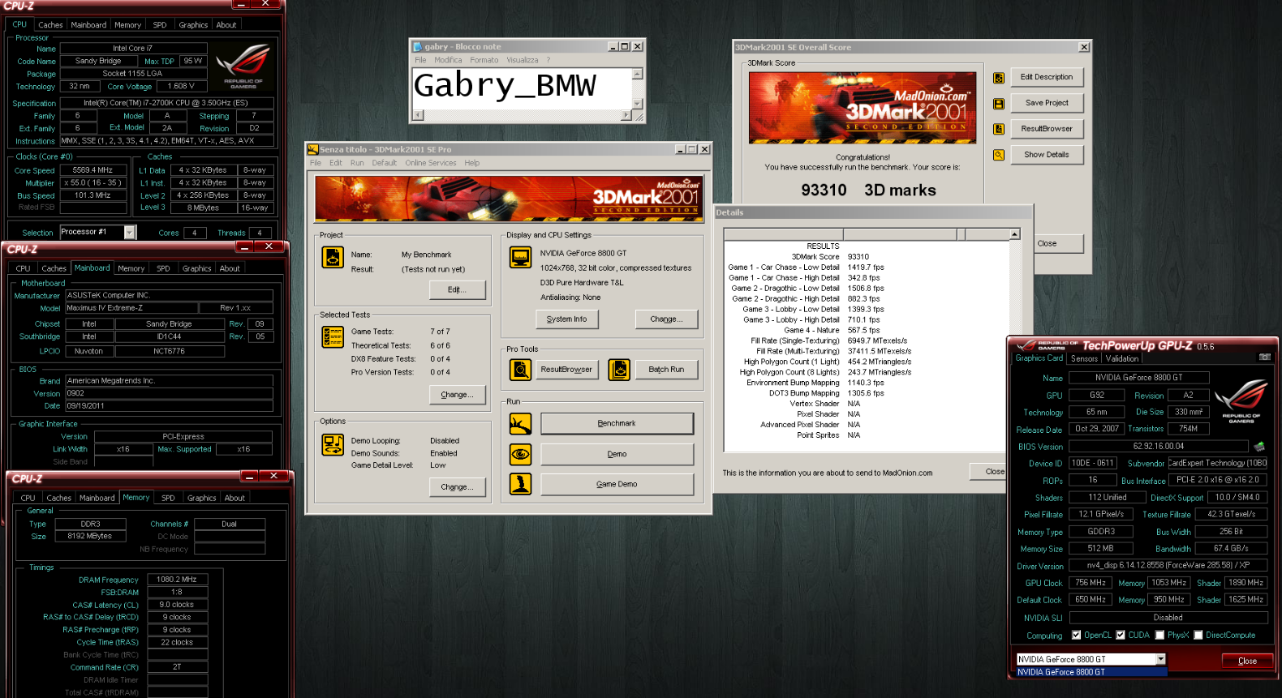Enable the DirectCompute checkbox in GPU-Z
The width and height of the screenshot is (1282, 698).
1197,635
